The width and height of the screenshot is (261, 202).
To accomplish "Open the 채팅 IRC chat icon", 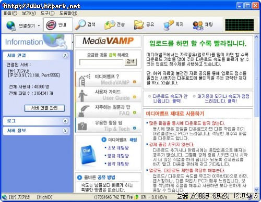I will (x=203, y=25).
